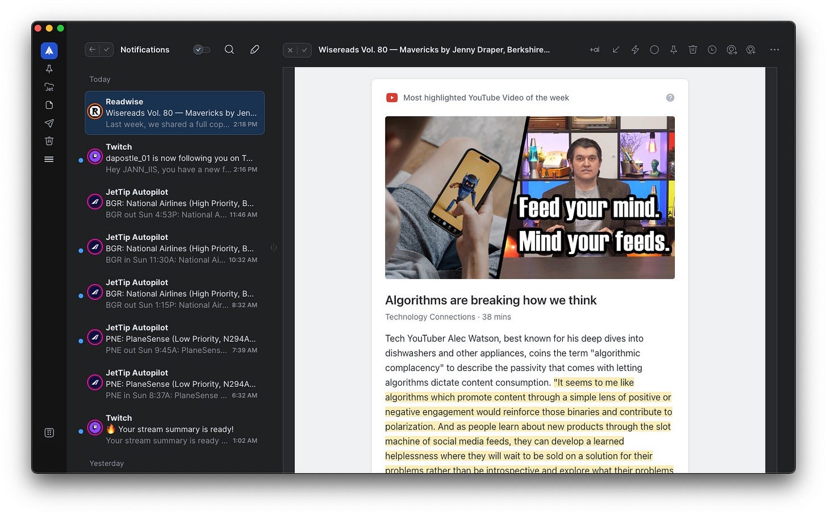Open Sent paper-plane icon in sidebar

pos(49,123)
